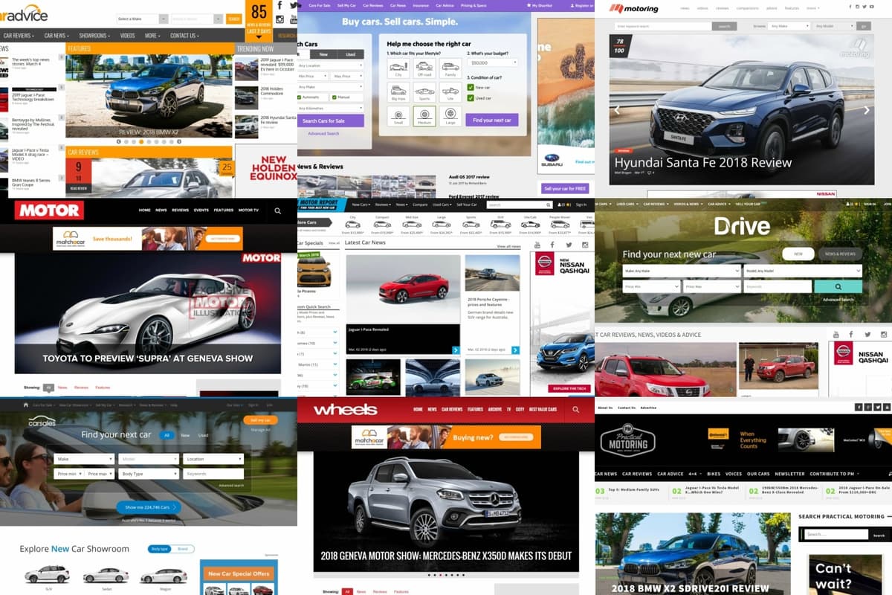
Task: Open CarAdvice's Facebook icon in header
Action: 281,6
